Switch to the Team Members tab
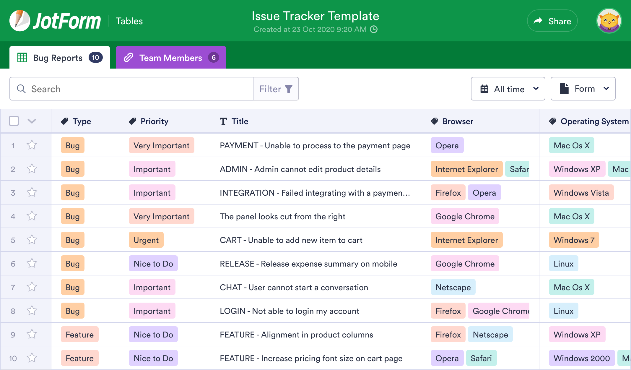 coord(171,57)
